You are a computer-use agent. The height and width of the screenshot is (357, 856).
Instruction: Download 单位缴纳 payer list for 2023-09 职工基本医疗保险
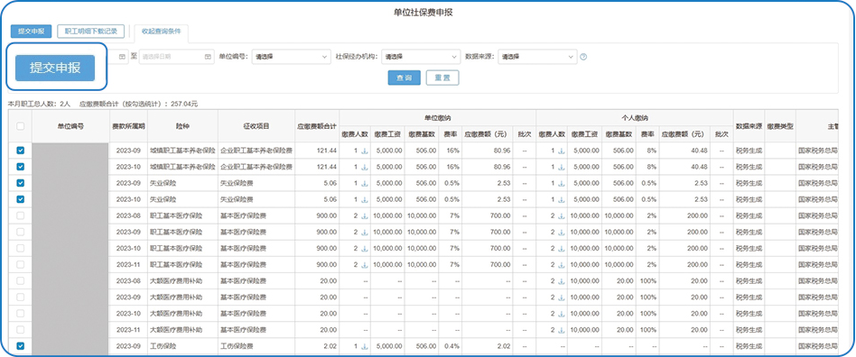pos(365,233)
